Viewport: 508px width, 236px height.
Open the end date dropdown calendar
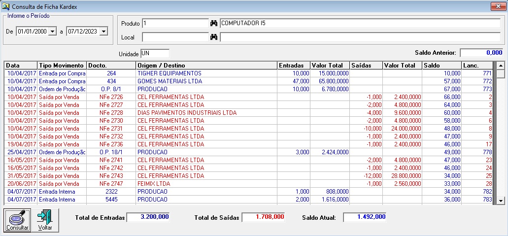tap(103, 32)
